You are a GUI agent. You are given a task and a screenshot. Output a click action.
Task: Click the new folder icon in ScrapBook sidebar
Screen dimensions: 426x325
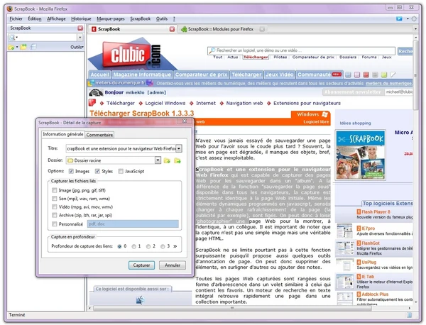tap(11, 48)
